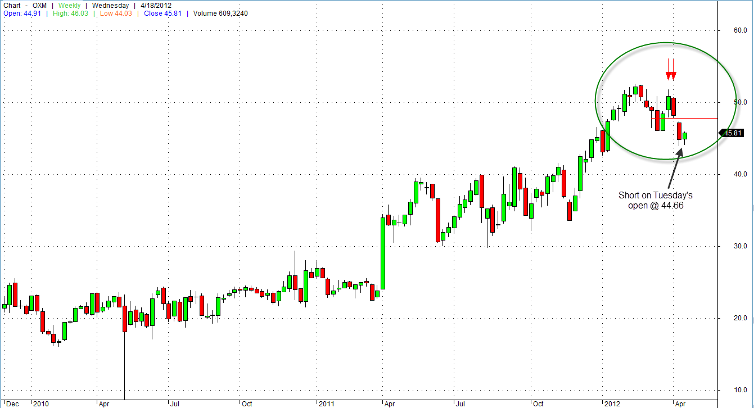Select the "Weekly" interval label in header
The width and height of the screenshot is (754, 408).
coord(70,6)
